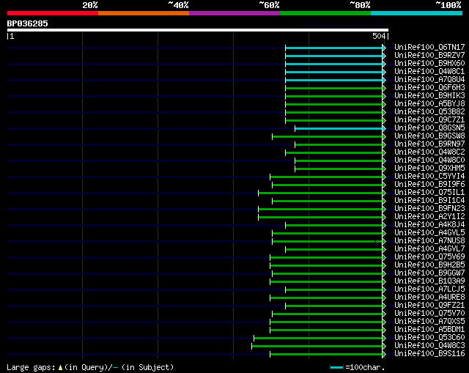Open the UniRef100_B9RZV7 hit label
Image resolution: width=469 pixels, height=373 pixels.
tap(429, 55)
